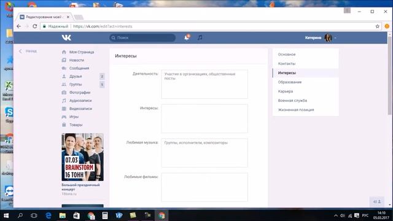
Task: Launch Edge from the taskbar
Action: coord(49,215)
